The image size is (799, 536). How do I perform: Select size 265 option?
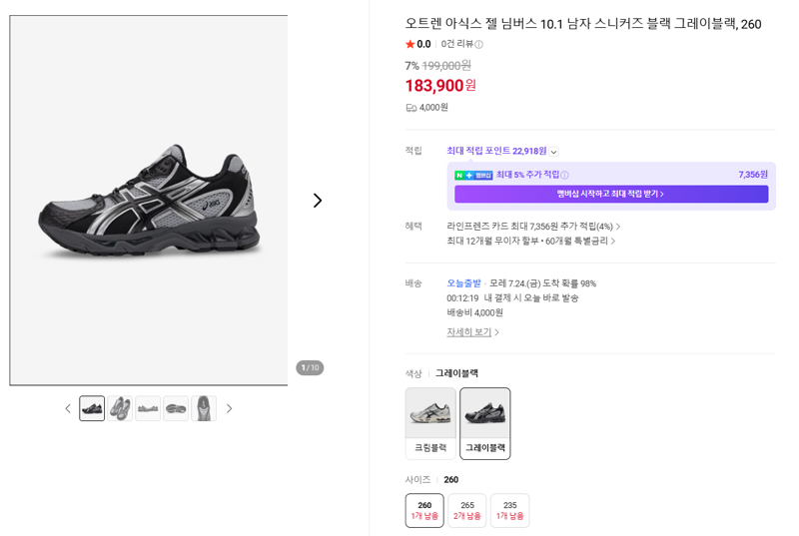(x=467, y=510)
